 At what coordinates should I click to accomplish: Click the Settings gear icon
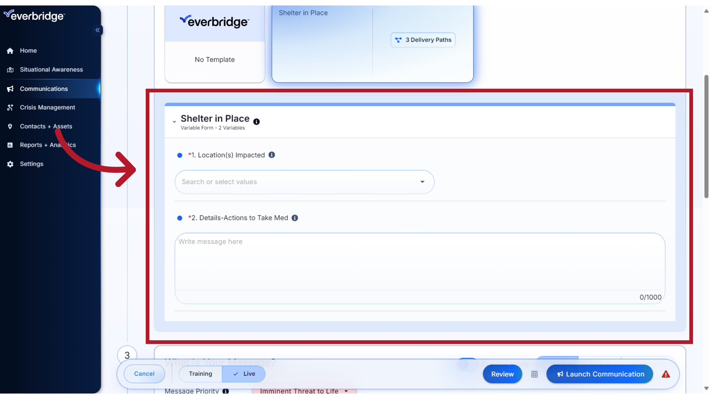click(10, 164)
